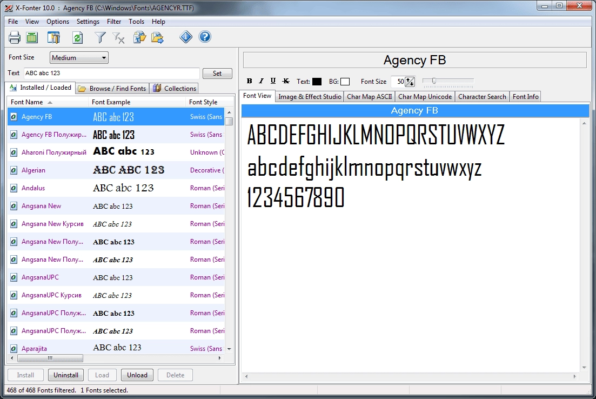Switch to Browse / Find Fonts tab
The width and height of the screenshot is (596, 399).
pyautogui.click(x=112, y=89)
